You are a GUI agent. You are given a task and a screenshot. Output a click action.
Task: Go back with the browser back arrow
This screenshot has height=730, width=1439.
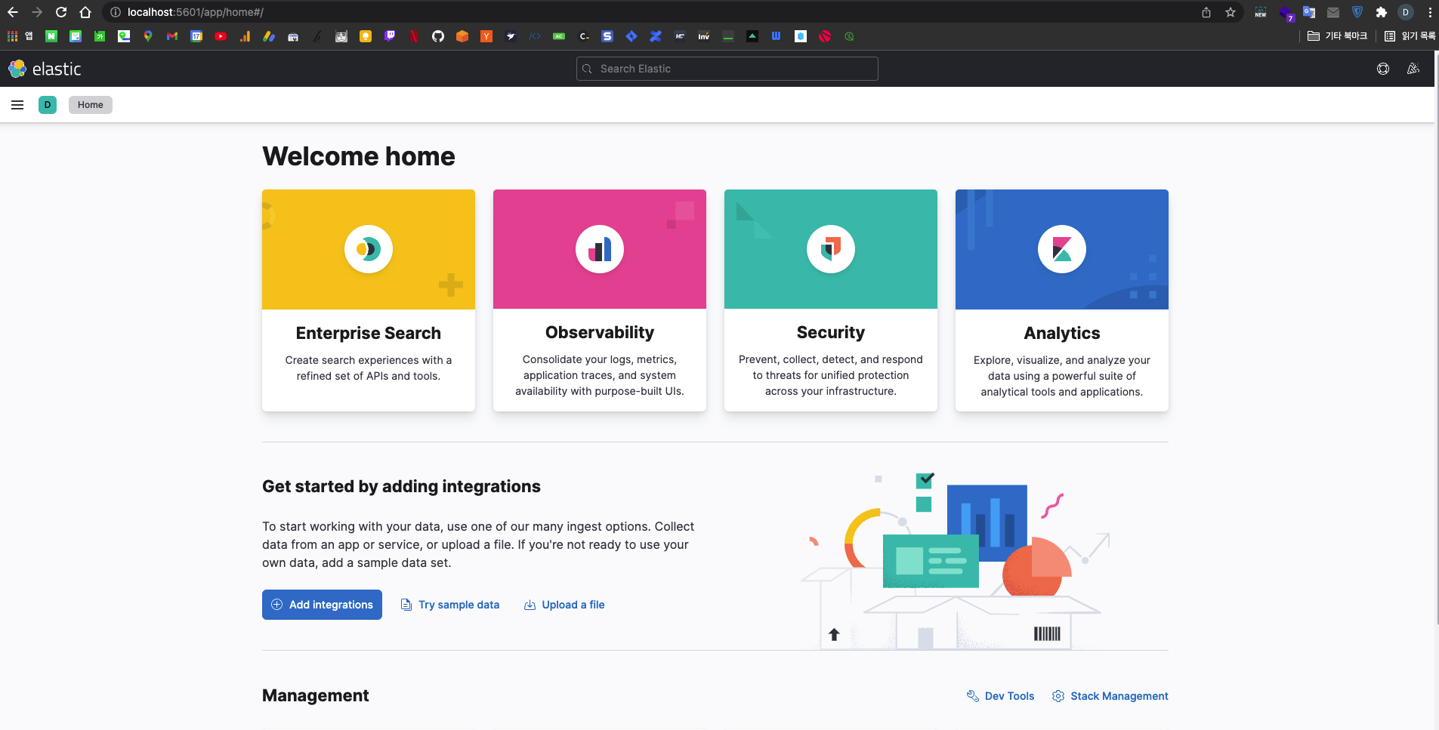(x=13, y=12)
